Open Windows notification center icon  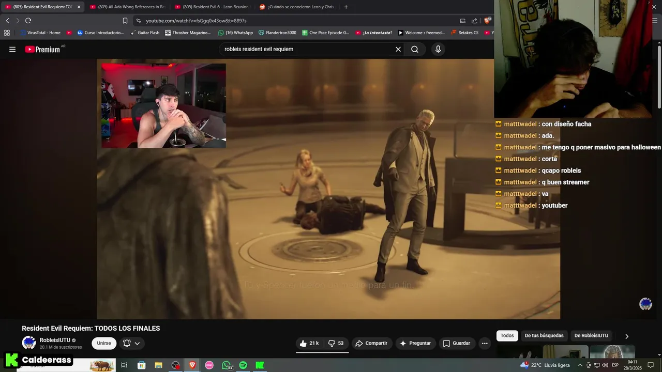pyautogui.click(x=651, y=365)
